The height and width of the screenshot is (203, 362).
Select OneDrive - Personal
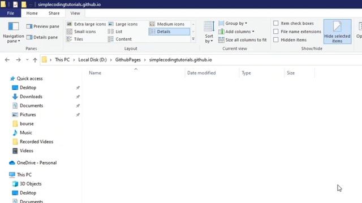(33, 163)
